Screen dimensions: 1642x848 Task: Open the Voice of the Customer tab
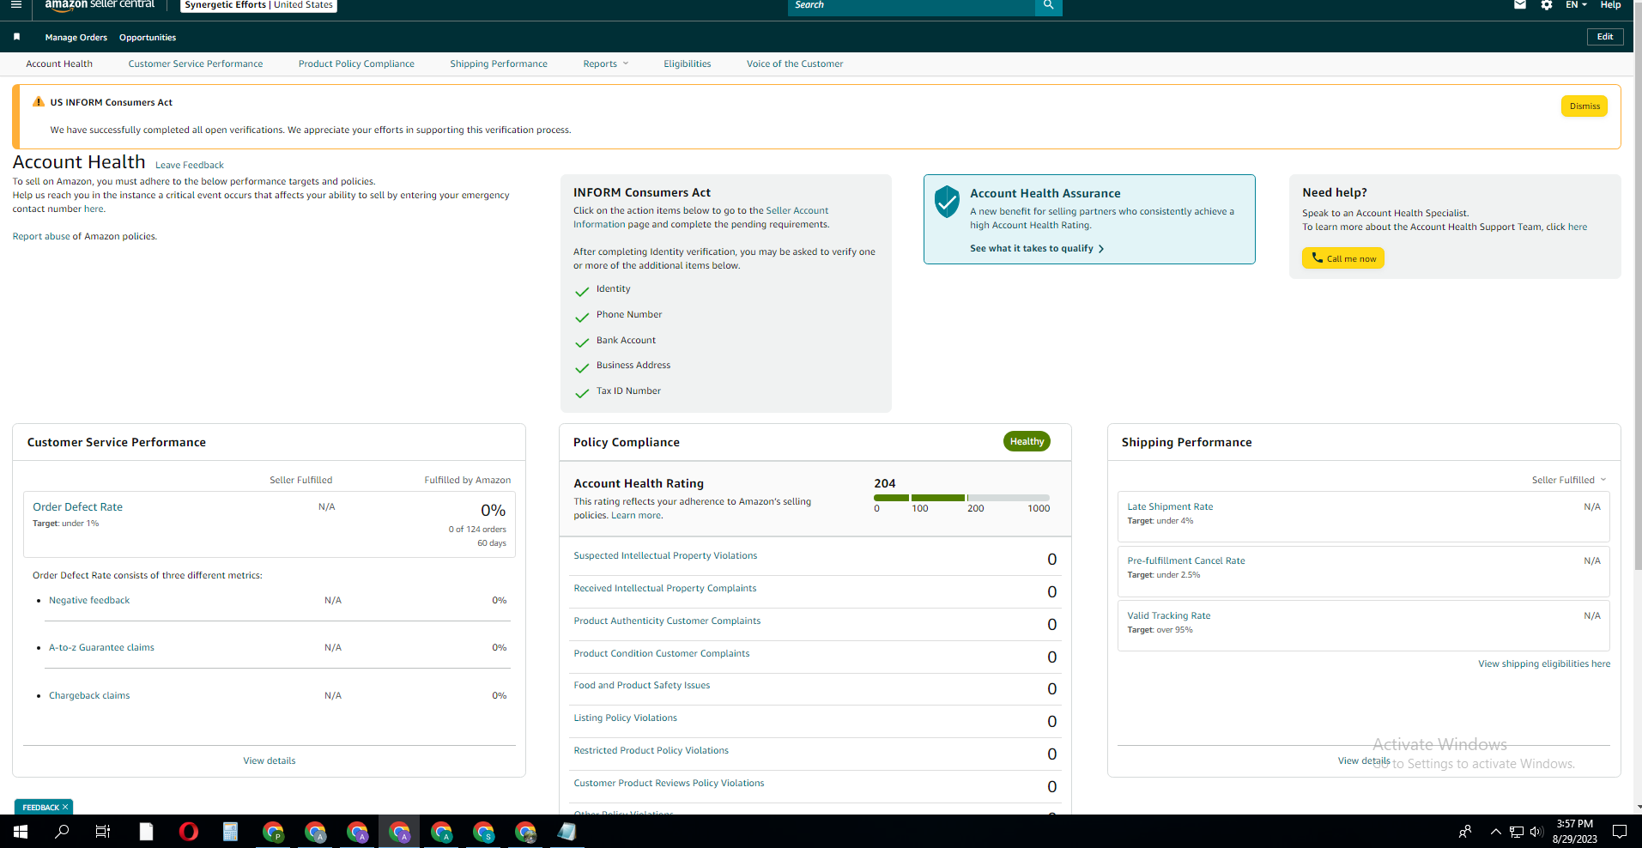(x=795, y=64)
